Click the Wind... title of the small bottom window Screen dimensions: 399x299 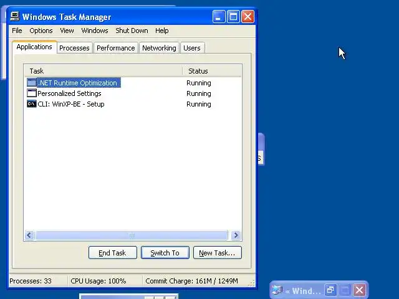click(x=306, y=290)
